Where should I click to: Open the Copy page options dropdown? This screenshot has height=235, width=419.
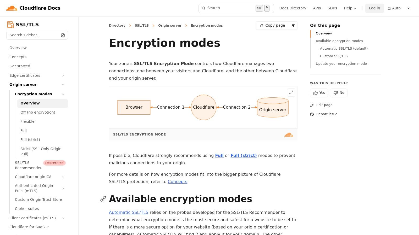pos(293,26)
